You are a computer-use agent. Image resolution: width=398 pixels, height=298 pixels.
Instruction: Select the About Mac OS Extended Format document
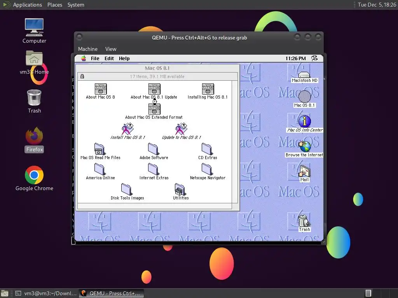[154, 109]
